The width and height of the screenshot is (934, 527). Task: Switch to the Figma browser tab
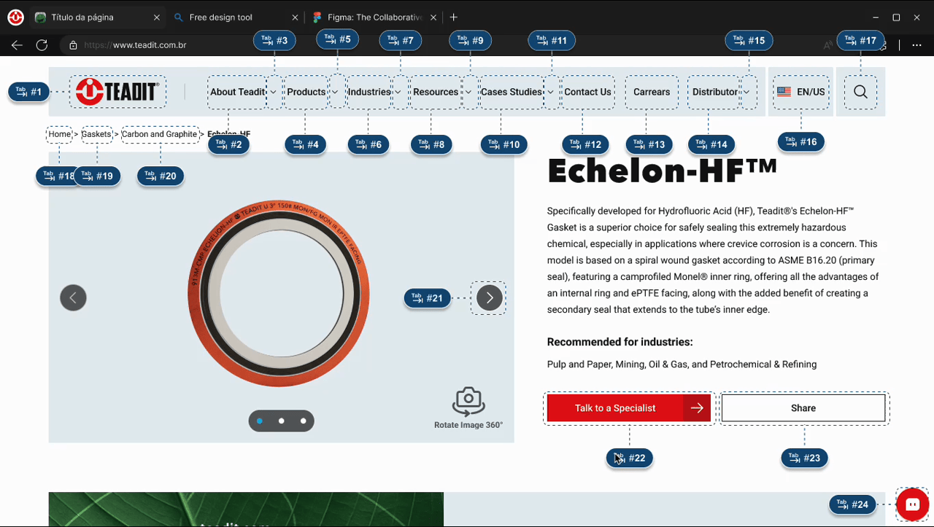pos(374,17)
